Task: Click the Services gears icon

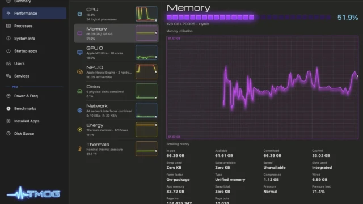Action: pyautogui.click(x=9, y=76)
